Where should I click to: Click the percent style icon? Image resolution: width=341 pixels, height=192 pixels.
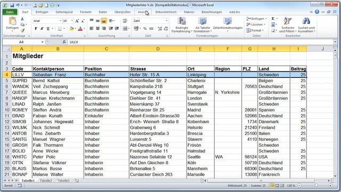click(x=145, y=28)
